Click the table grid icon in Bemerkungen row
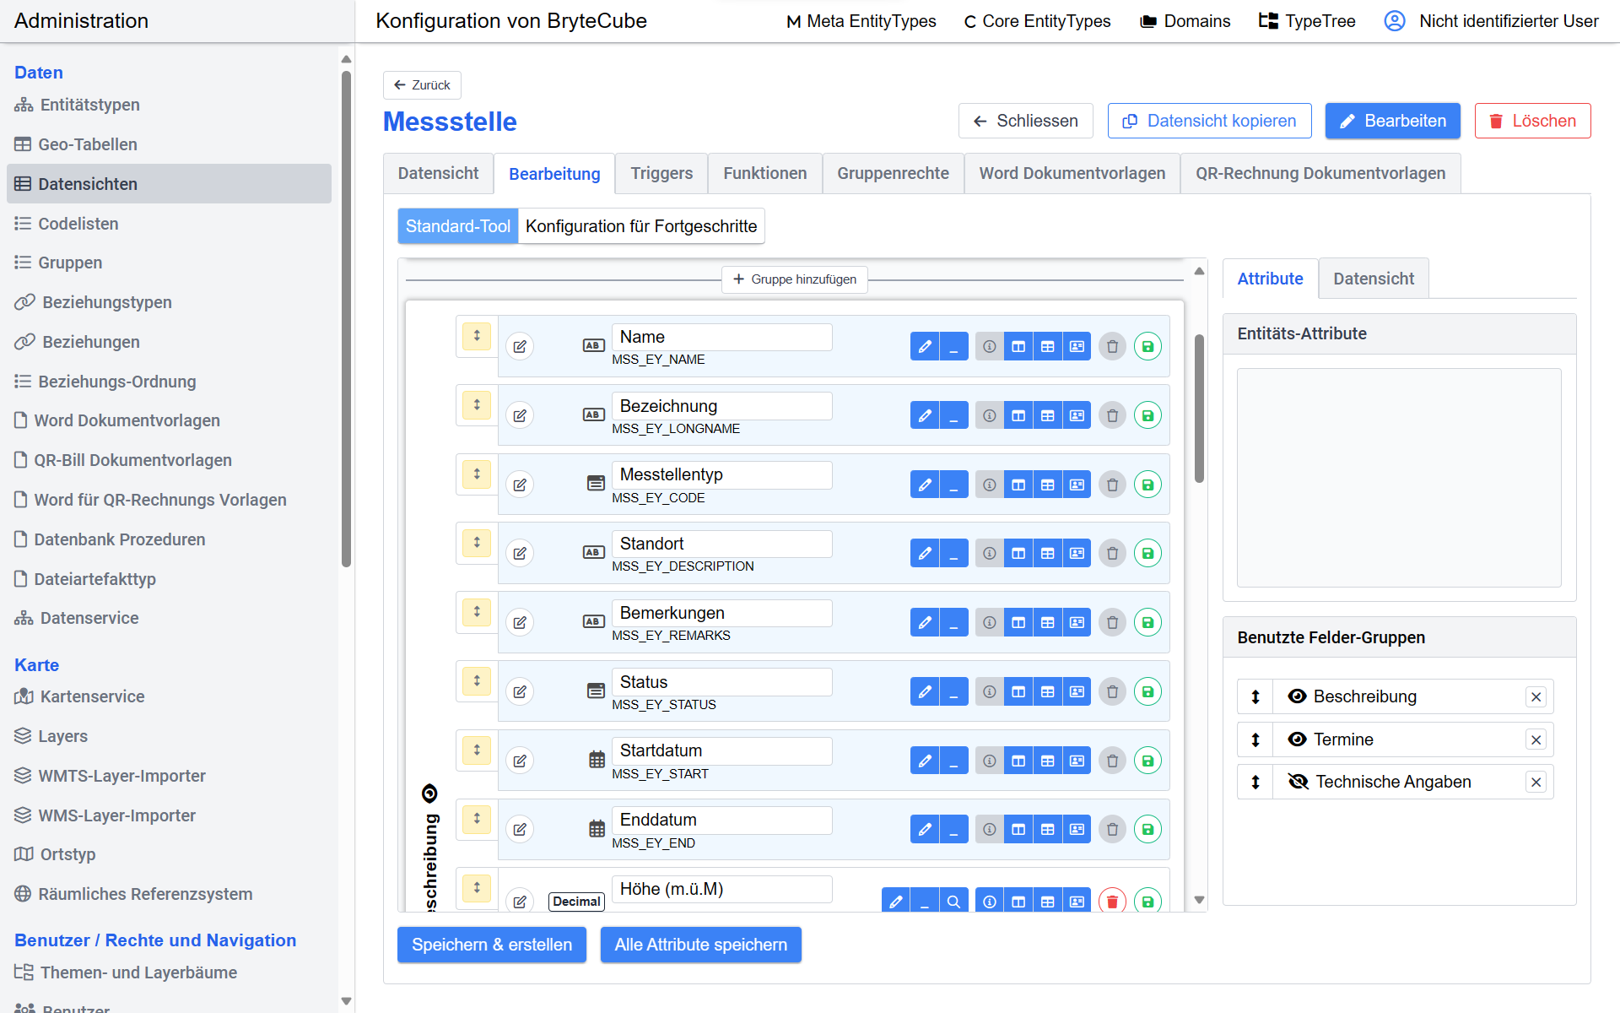 click(x=1047, y=622)
